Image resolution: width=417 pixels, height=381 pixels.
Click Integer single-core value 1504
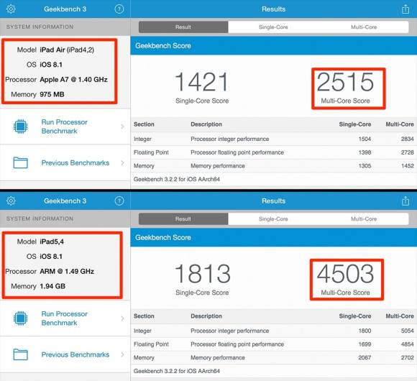pos(365,139)
